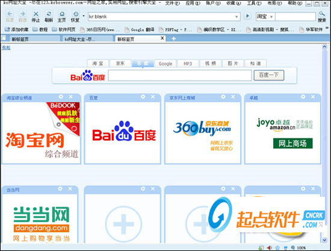The image size is (331, 251).
Task: Toggle the checkbox left of the tab strip
Action: pos(4,38)
